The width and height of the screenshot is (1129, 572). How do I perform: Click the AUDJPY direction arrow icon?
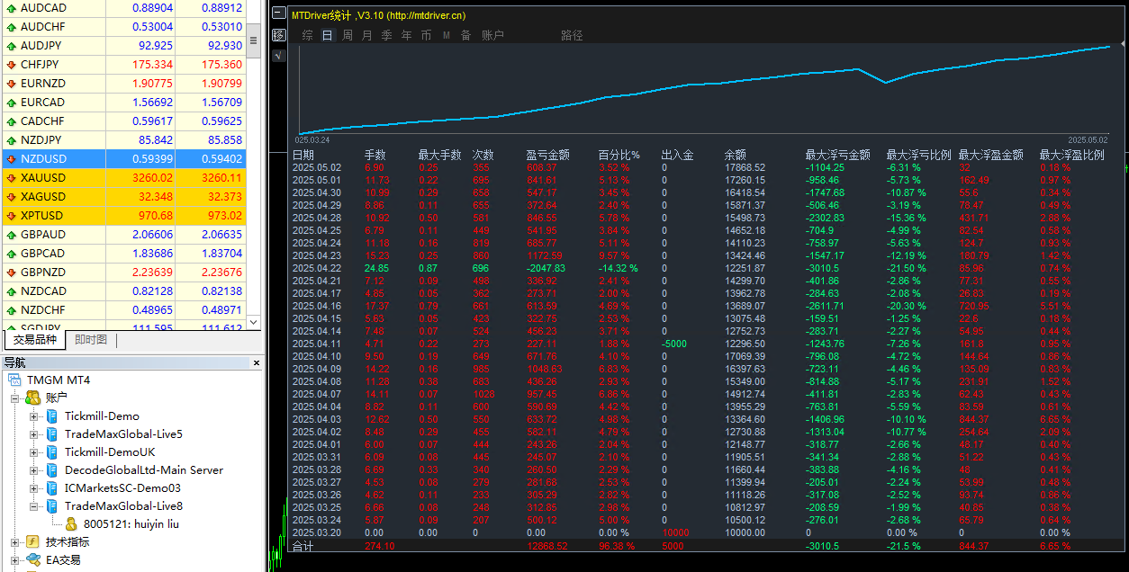tap(11, 45)
